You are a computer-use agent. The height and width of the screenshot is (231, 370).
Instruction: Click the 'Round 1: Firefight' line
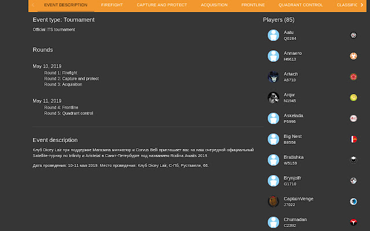click(61, 73)
